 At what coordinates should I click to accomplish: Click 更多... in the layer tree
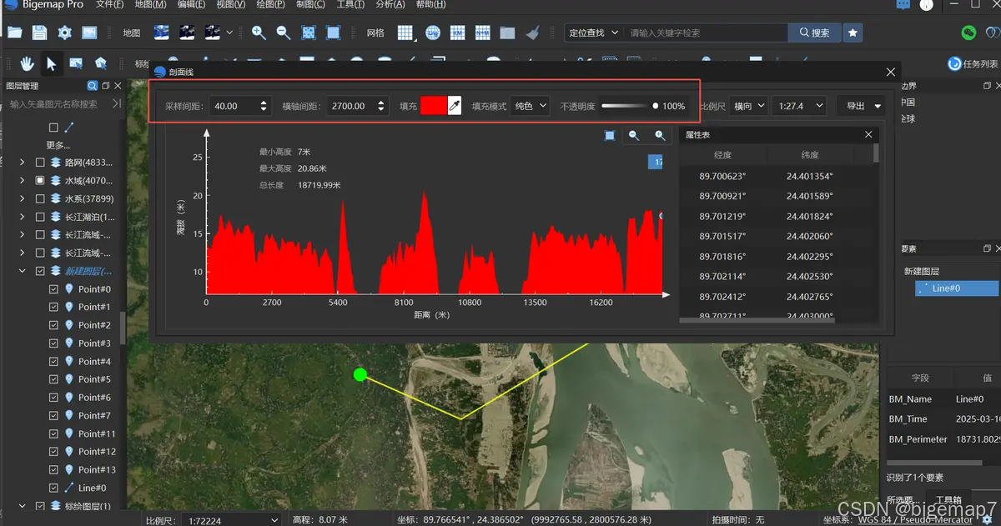(x=58, y=144)
